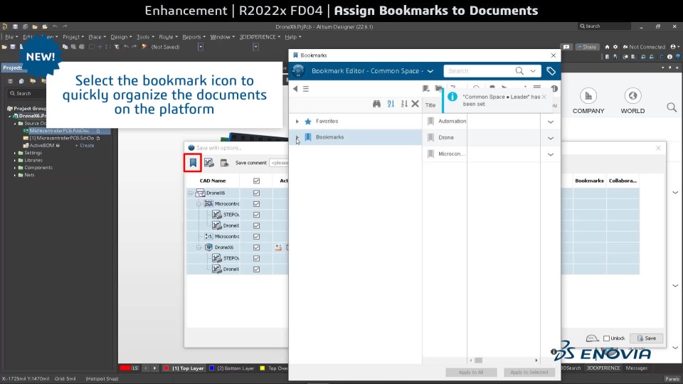The height and width of the screenshot is (384, 683).
Task: Toggle the Unlock checkbox near Save
Action: (606, 338)
